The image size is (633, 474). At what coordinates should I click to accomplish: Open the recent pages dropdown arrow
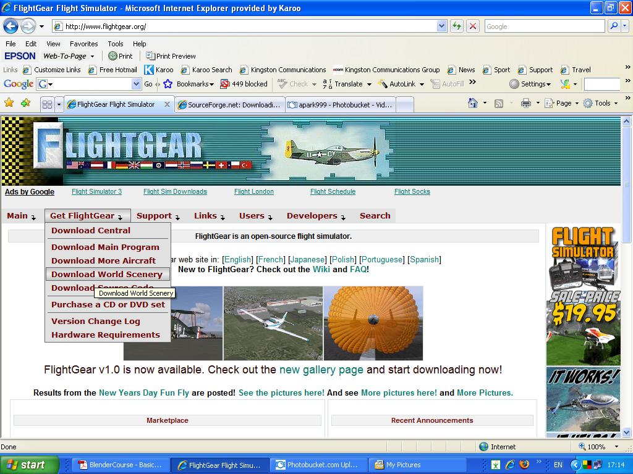(41, 27)
